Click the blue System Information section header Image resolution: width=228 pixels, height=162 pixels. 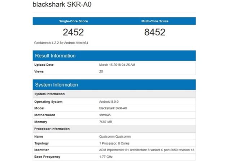(x=56, y=85)
